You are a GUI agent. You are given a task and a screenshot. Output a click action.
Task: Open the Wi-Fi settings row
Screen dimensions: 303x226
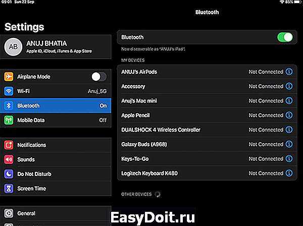[x=56, y=91]
